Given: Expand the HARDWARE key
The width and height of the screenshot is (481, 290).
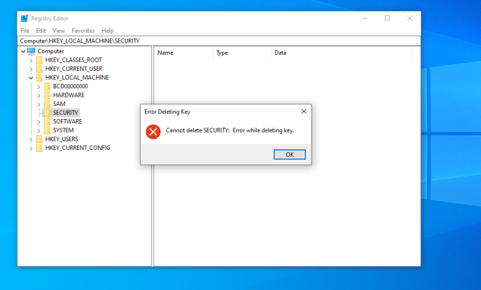Looking at the screenshot, I should pyautogui.click(x=39, y=96).
